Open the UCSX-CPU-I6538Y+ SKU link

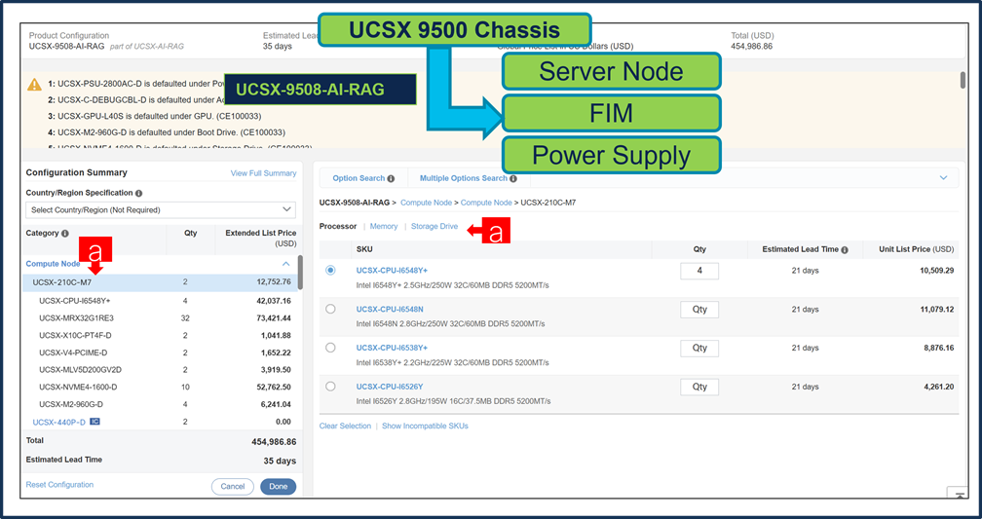coord(392,348)
